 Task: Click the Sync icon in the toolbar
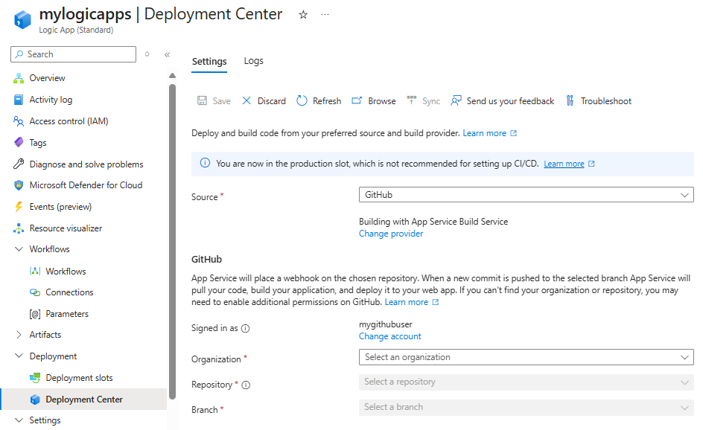coord(411,100)
